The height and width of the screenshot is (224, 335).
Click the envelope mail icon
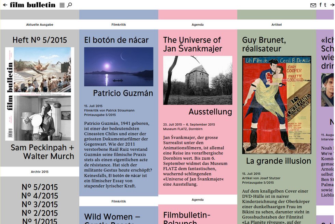[x=313, y=5]
